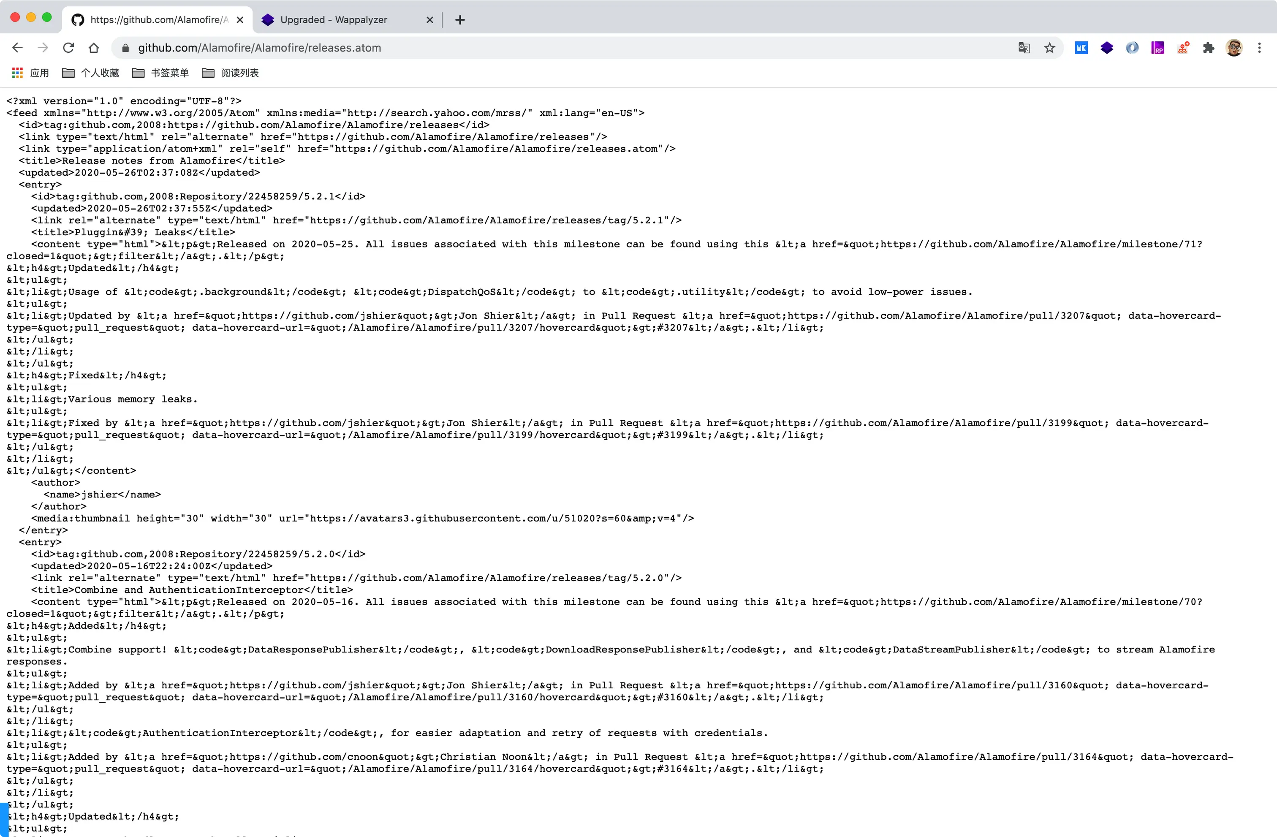Open the Google Translate extension
The image size is (1277, 837).
pos(1024,48)
